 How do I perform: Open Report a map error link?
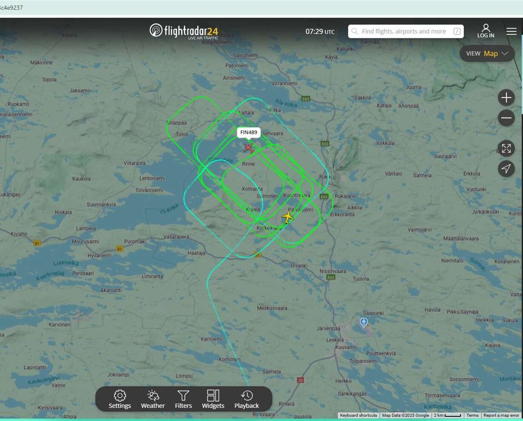[x=501, y=415]
